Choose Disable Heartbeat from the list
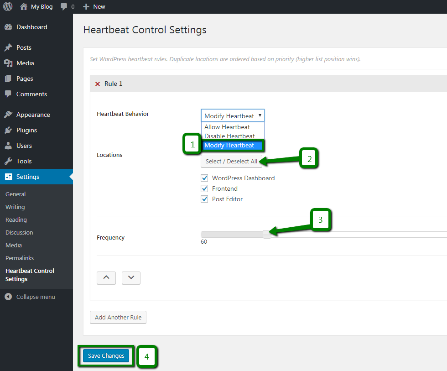The height and width of the screenshot is (371, 447). [x=229, y=136]
